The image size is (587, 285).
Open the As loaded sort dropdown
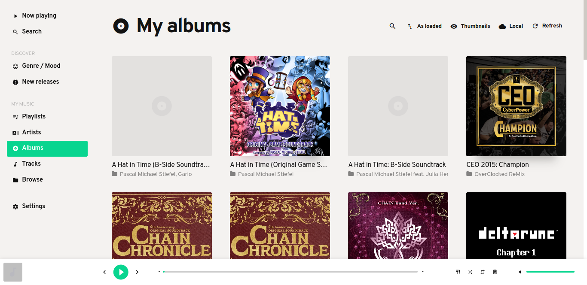[x=425, y=26]
